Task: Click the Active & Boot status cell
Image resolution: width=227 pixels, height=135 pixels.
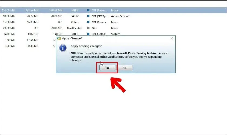Action: click(120, 16)
